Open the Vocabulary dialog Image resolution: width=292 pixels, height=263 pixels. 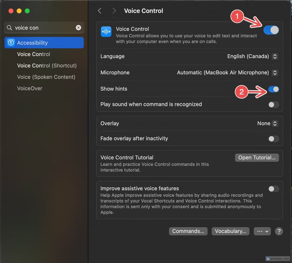pos(230,231)
